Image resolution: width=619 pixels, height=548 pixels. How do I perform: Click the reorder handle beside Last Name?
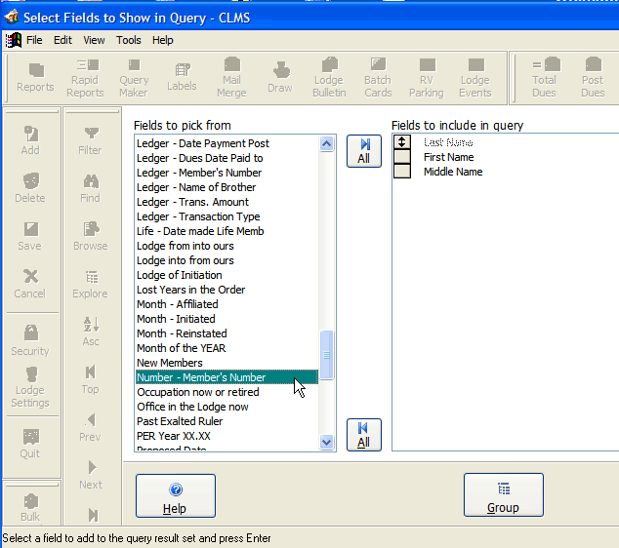pos(401,142)
